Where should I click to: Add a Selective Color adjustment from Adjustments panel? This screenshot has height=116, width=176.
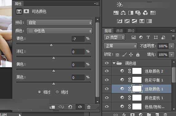pos(142,21)
